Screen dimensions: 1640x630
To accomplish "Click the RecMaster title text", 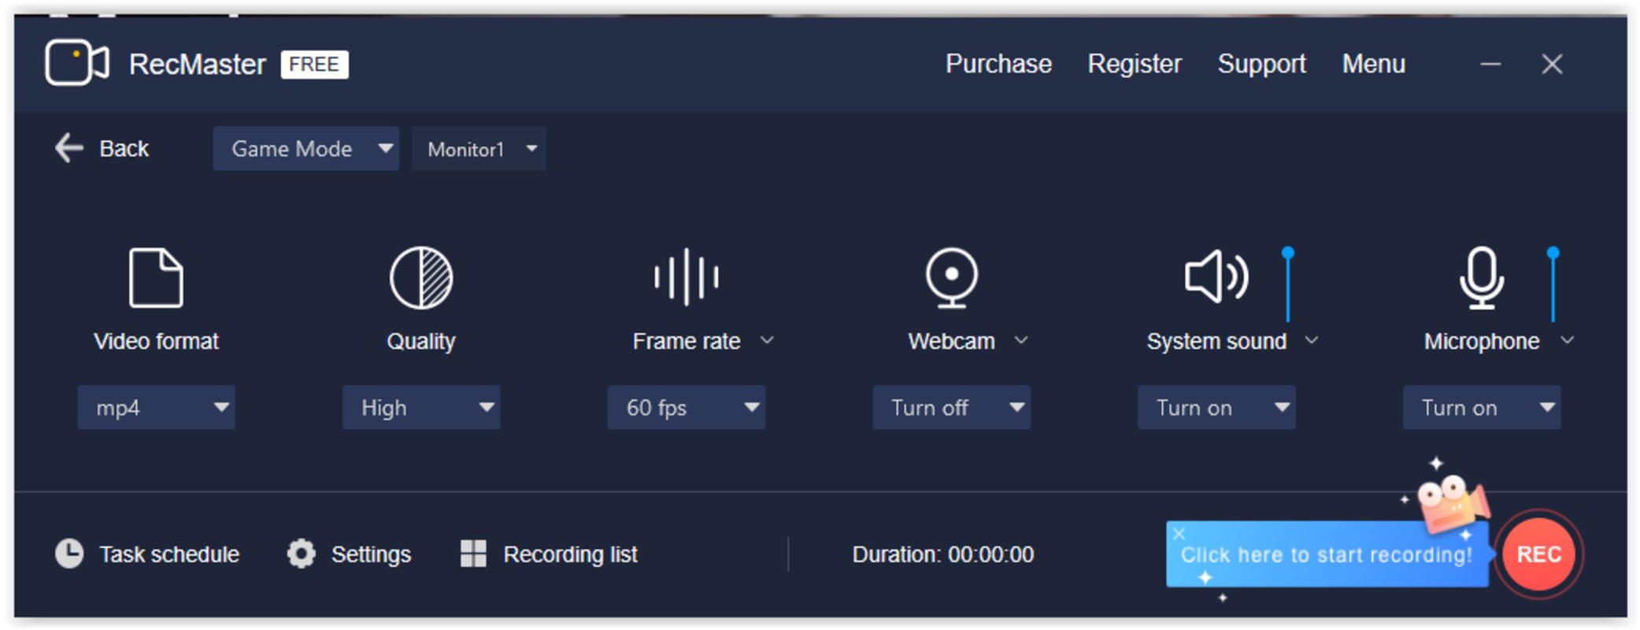I will pos(197,64).
